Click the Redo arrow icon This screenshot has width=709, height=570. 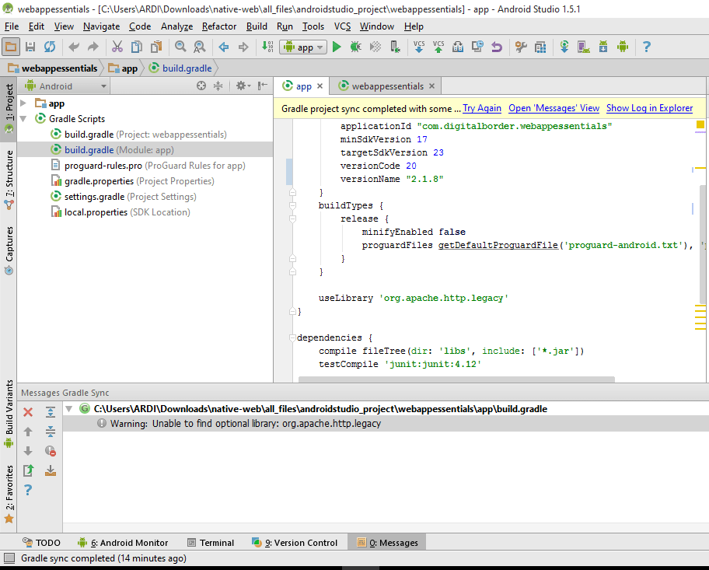tap(93, 47)
